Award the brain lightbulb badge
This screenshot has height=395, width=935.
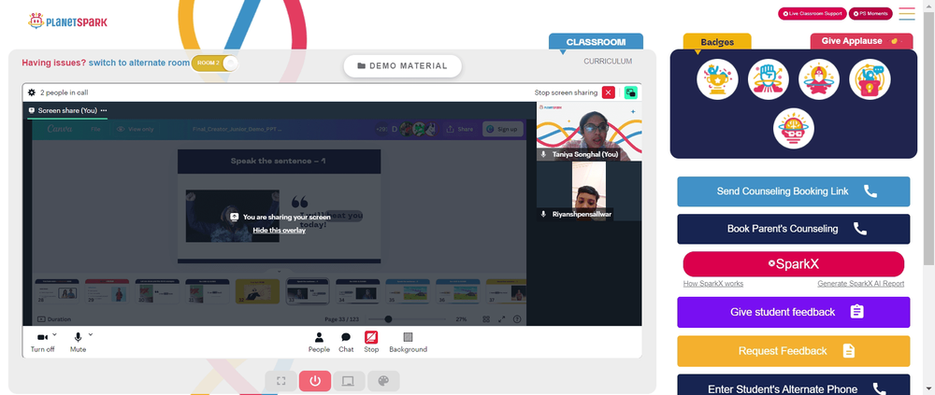(x=794, y=128)
